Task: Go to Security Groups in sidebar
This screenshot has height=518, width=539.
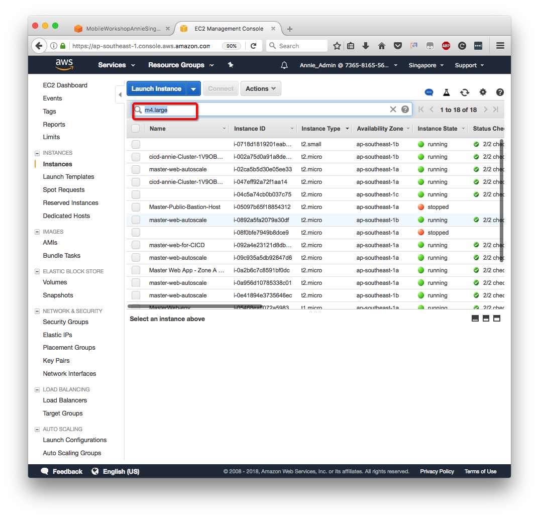Action: point(65,322)
